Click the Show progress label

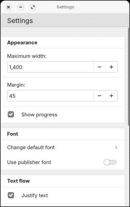pos(39,115)
